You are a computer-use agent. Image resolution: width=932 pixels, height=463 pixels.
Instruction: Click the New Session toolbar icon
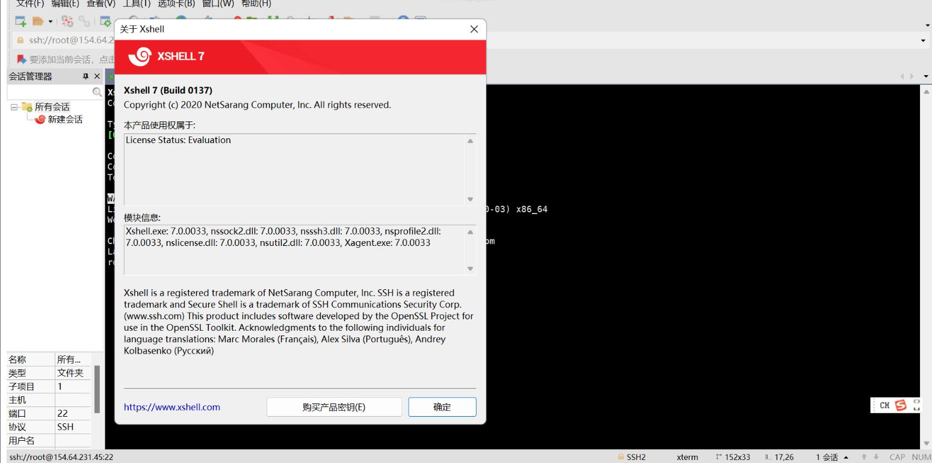[x=20, y=21]
